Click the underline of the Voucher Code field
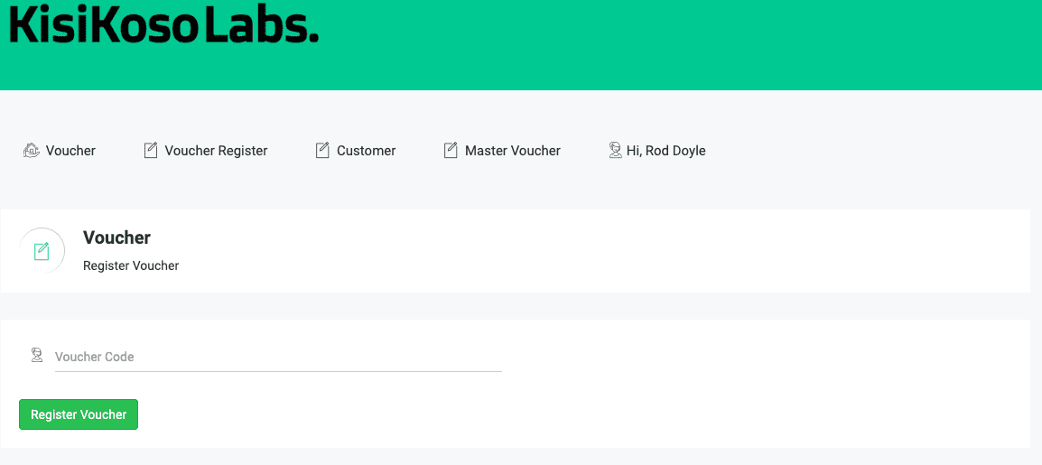Viewport: 1042px width, 465px height. click(275, 370)
